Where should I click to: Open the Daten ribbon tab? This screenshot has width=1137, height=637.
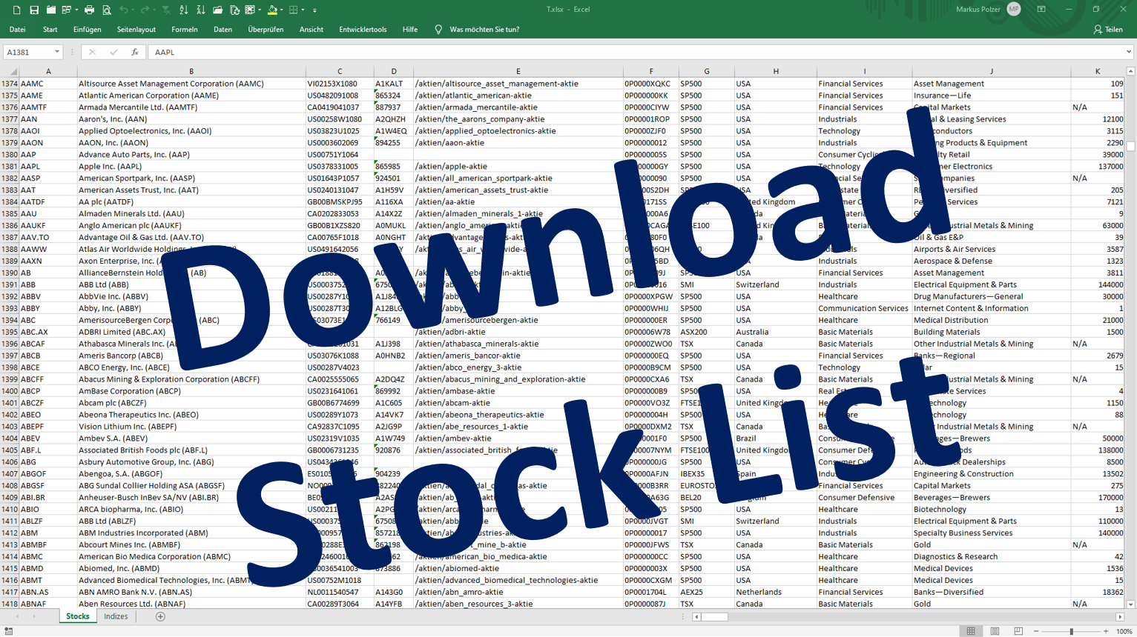pyautogui.click(x=223, y=30)
